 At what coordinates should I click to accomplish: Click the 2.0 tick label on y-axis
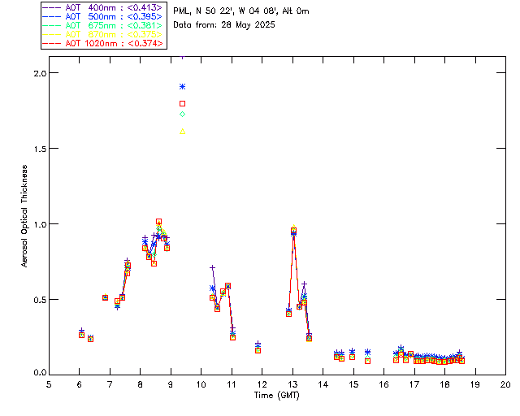[38, 73]
